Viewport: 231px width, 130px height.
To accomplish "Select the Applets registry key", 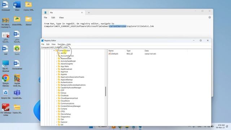I will coord(64,74).
